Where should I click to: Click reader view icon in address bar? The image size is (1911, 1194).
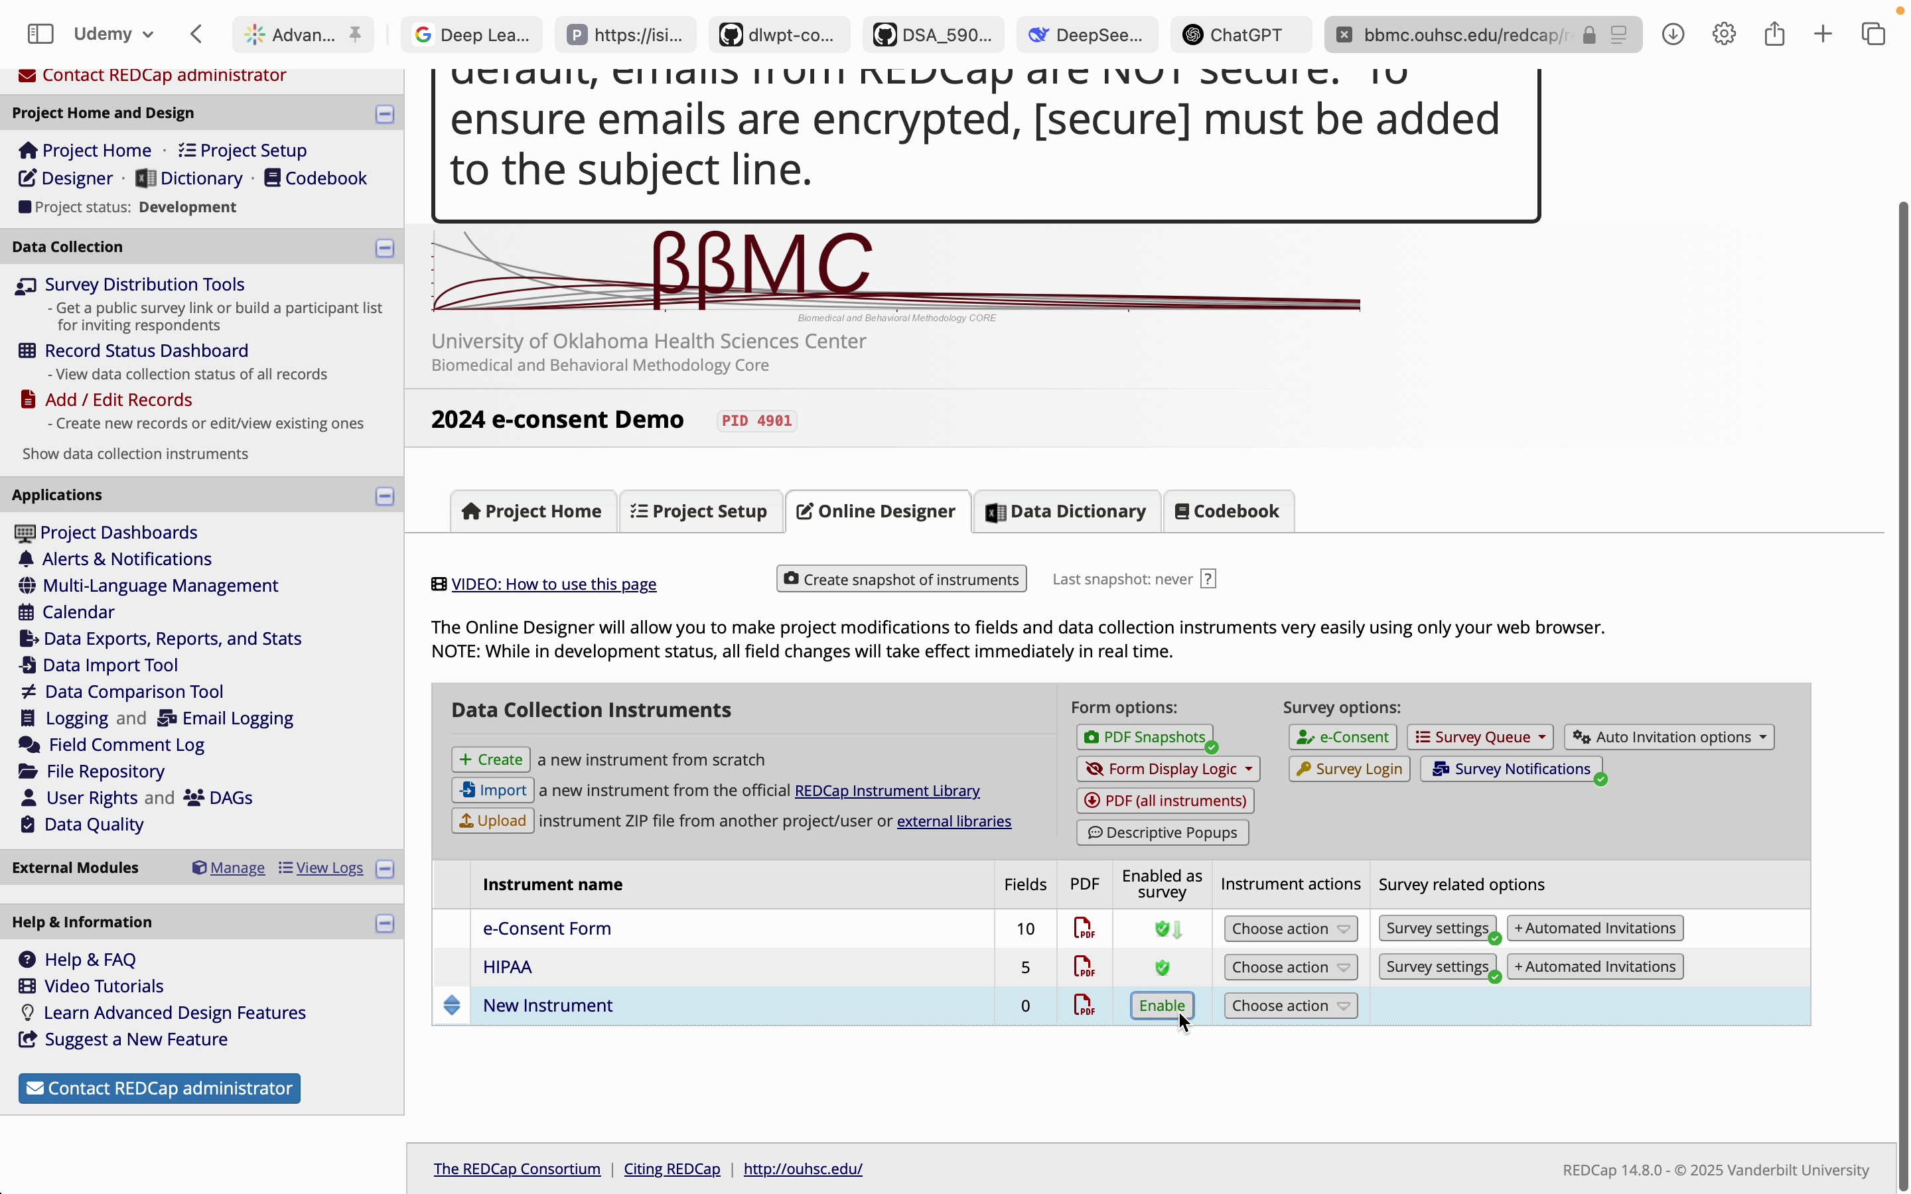[1619, 34]
